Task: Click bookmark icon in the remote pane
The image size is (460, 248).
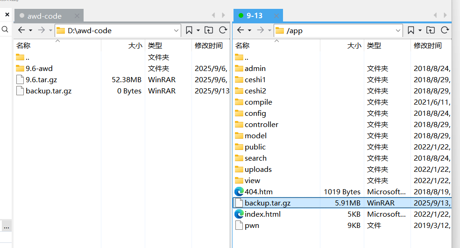Action: [x=411, y=30]
